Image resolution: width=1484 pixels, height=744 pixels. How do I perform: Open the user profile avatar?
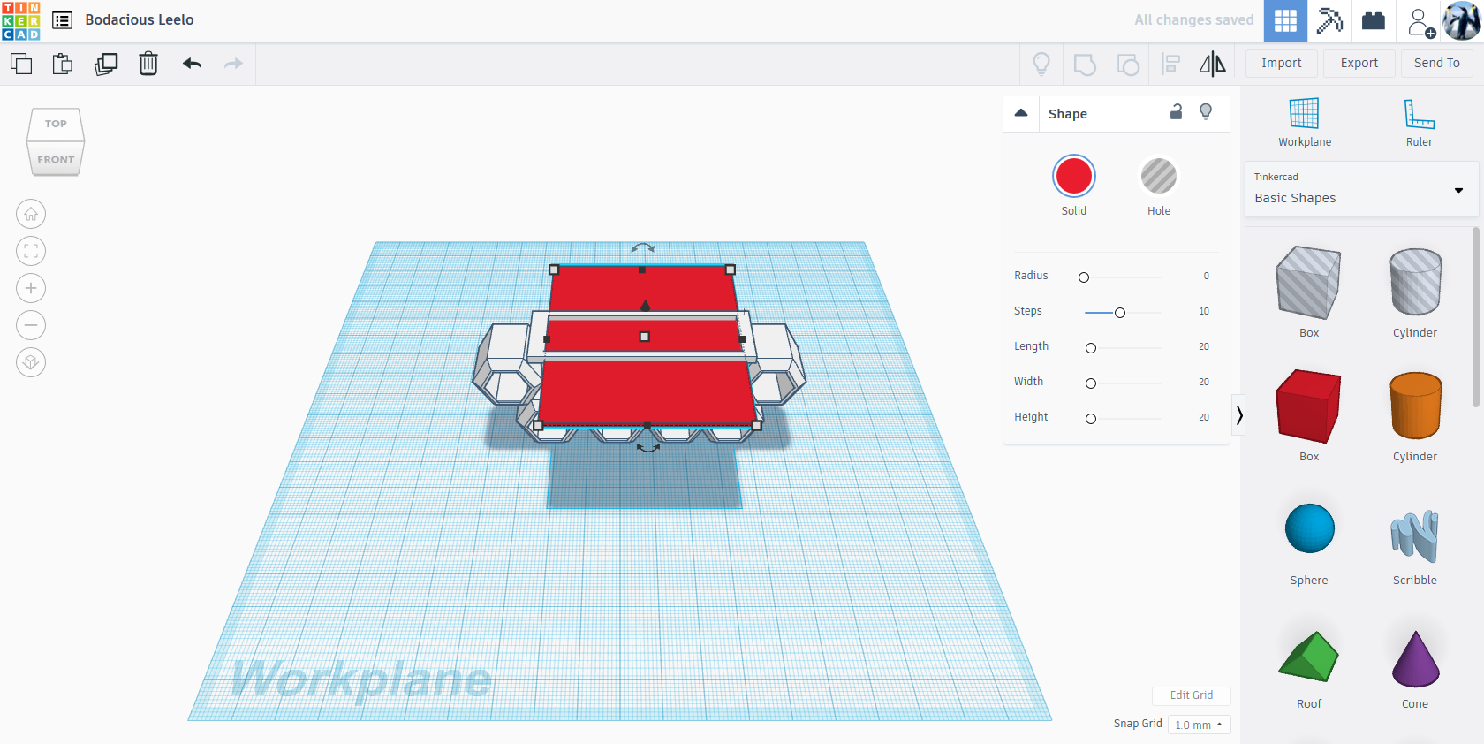(x=1462, y=21)
